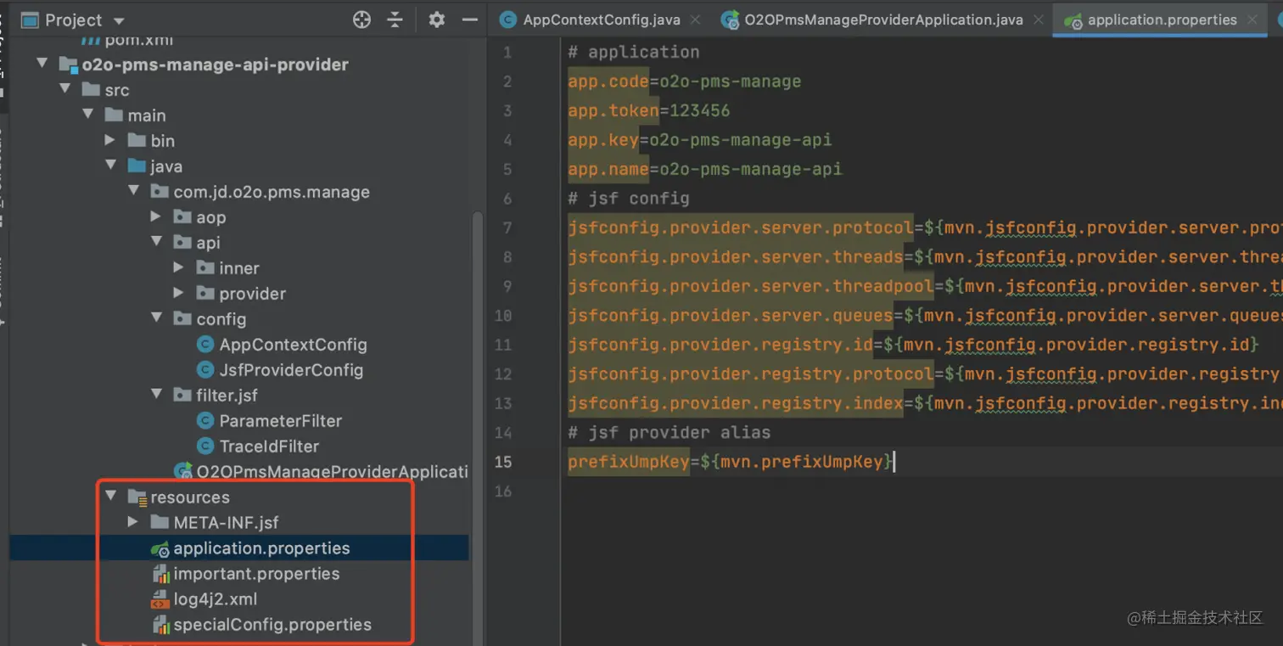This screenshot has height=646, width=1283.
Task: Click jsfconfig.provider.registry.id line
Action: pos(913,345)
